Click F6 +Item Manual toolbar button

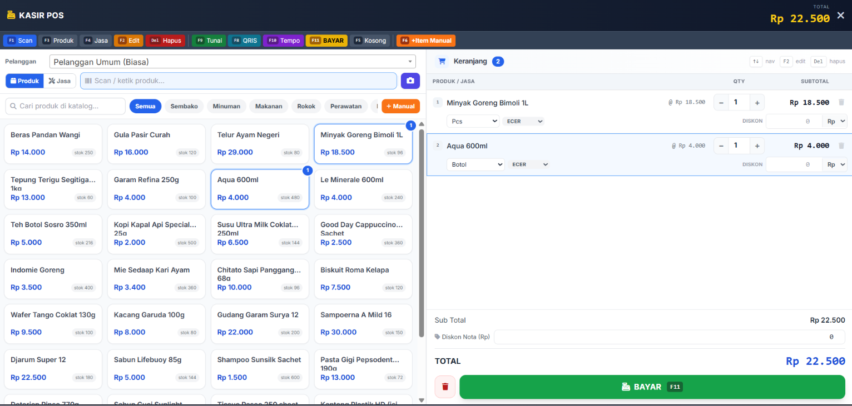pos(426,41)
